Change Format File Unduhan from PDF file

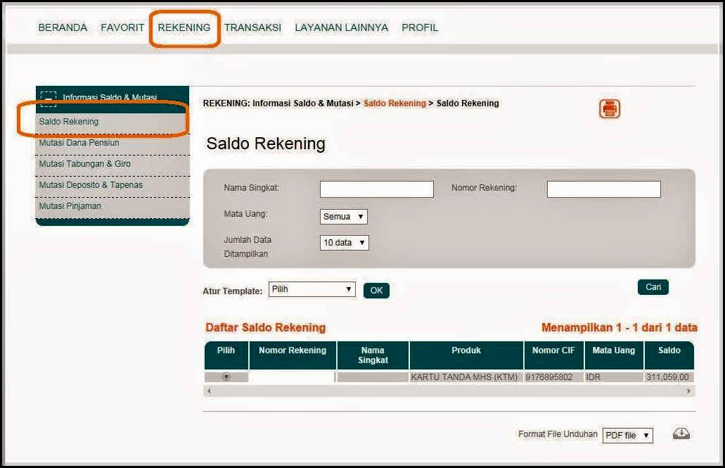tap(627, 435)
